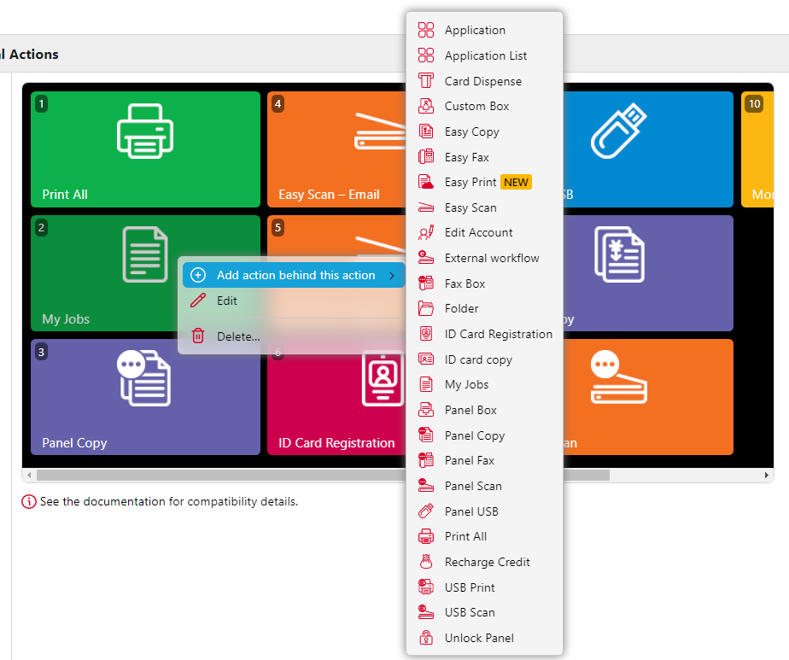
Task: Click the ID Card Registration tile icon
Action: [x=382, y=377]
